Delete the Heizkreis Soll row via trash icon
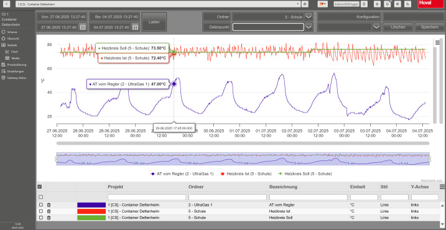Screen dimensions: 446x230 click(x=49, y=218)
